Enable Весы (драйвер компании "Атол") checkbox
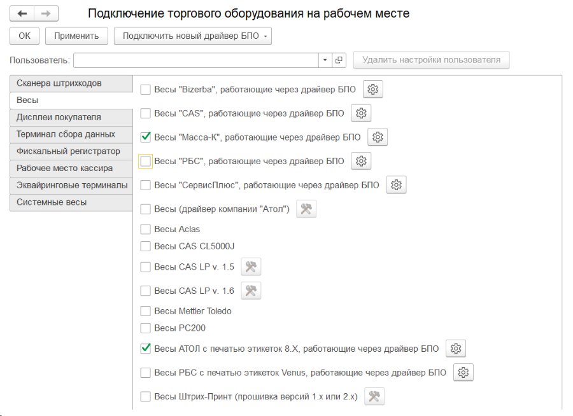 click(x=145, y=209)
